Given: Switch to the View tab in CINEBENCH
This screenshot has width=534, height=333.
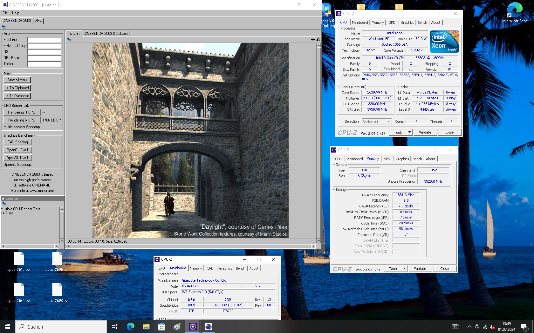Looking at the screenshot, I should (38, 21).
